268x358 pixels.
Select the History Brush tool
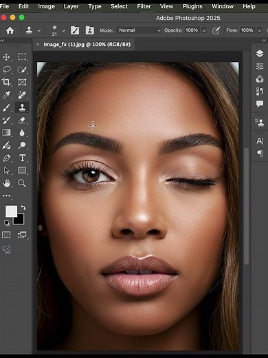coord(6,120)
